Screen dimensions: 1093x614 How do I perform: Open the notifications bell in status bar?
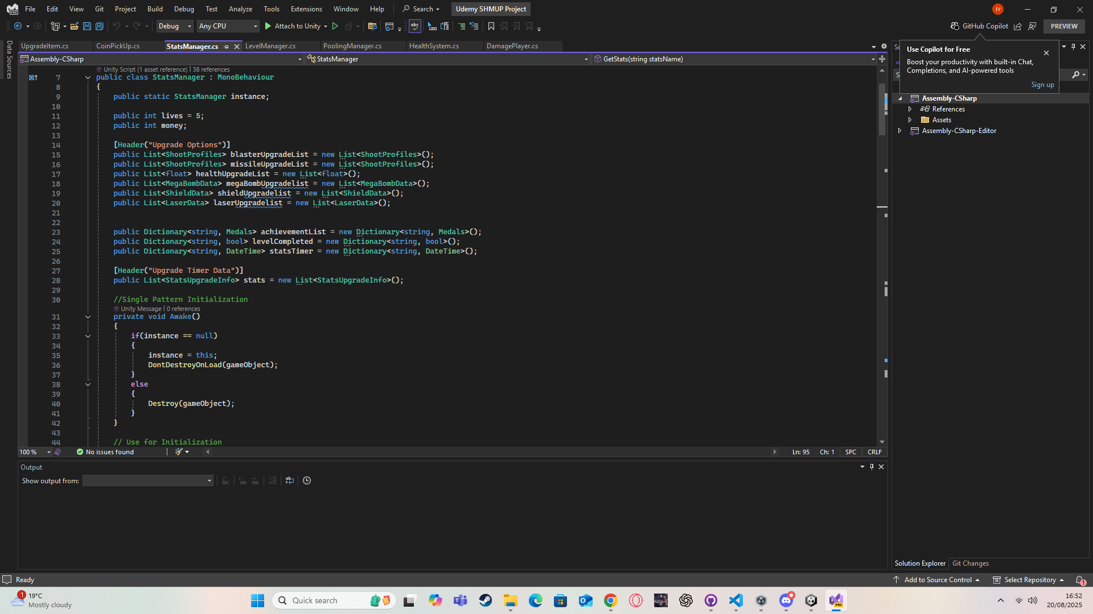[x=1080, y=580]
